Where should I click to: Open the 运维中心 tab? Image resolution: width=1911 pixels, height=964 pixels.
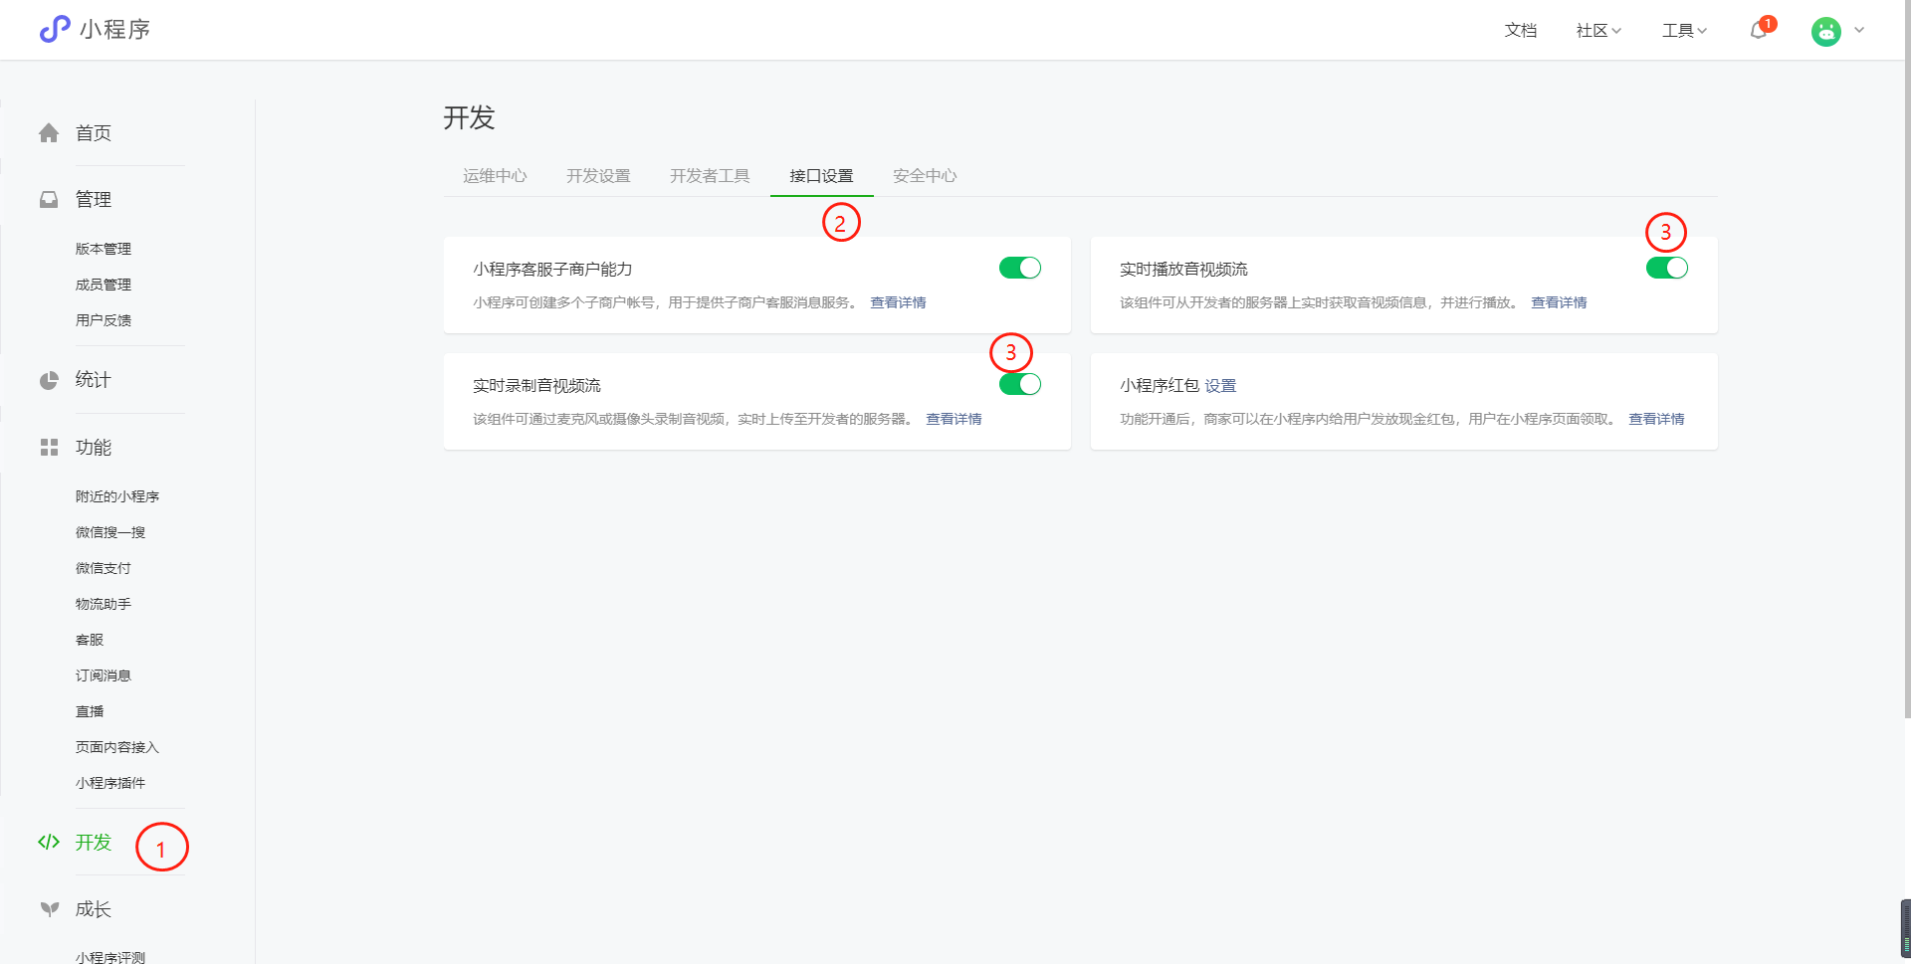pyautogui.click(x=495, y=175)
